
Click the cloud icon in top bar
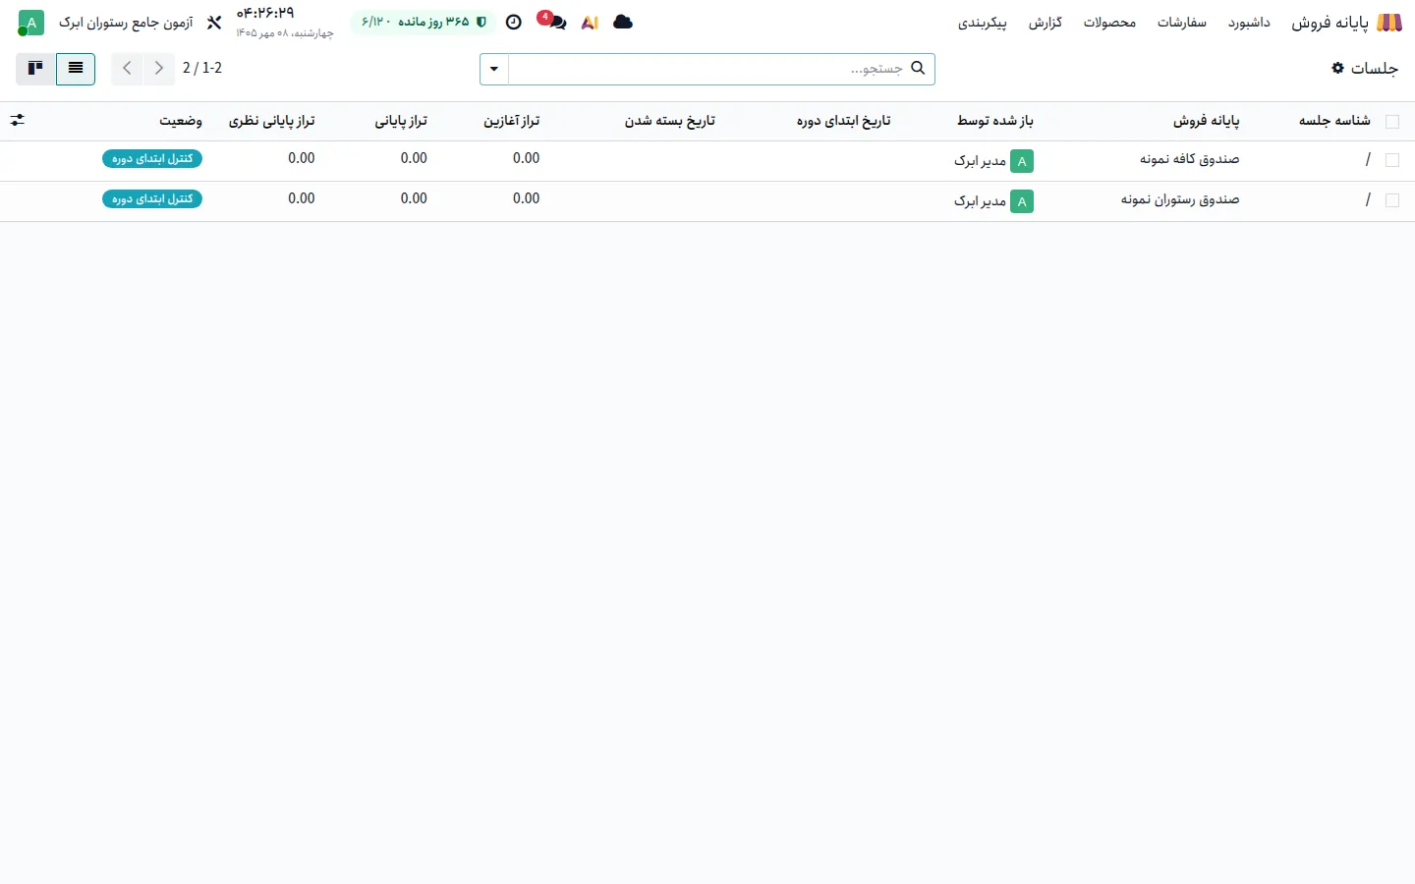click(623, 22)
